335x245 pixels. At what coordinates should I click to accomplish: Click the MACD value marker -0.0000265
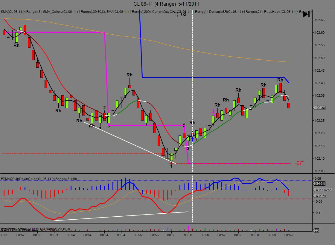coord(322,190)
